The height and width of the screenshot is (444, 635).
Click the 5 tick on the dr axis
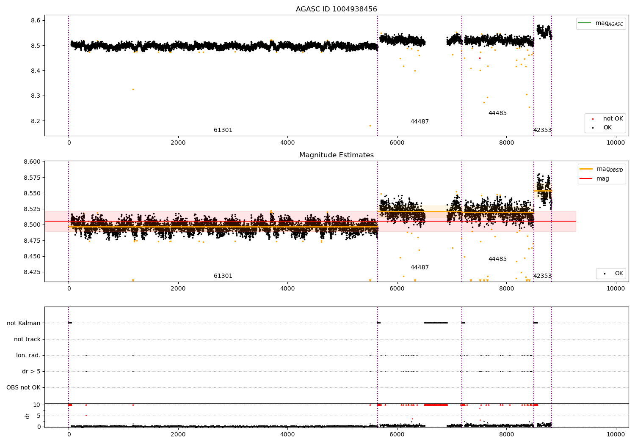(39, 416)
